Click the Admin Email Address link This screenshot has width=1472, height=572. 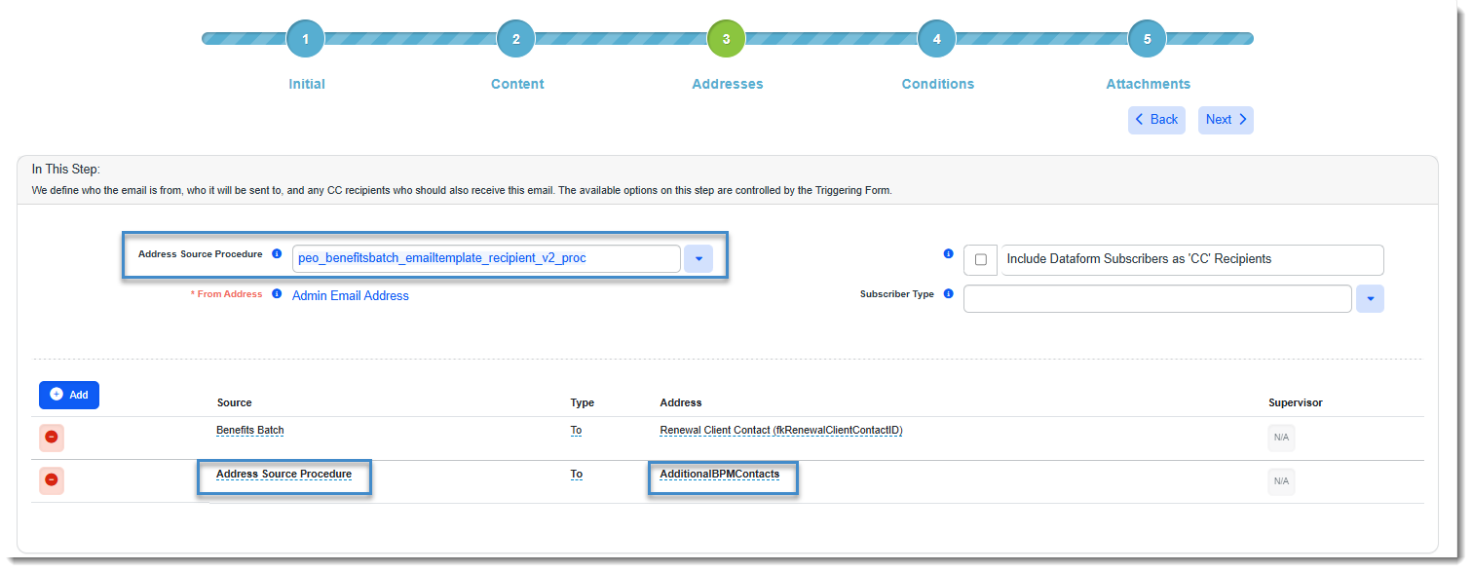351,295
